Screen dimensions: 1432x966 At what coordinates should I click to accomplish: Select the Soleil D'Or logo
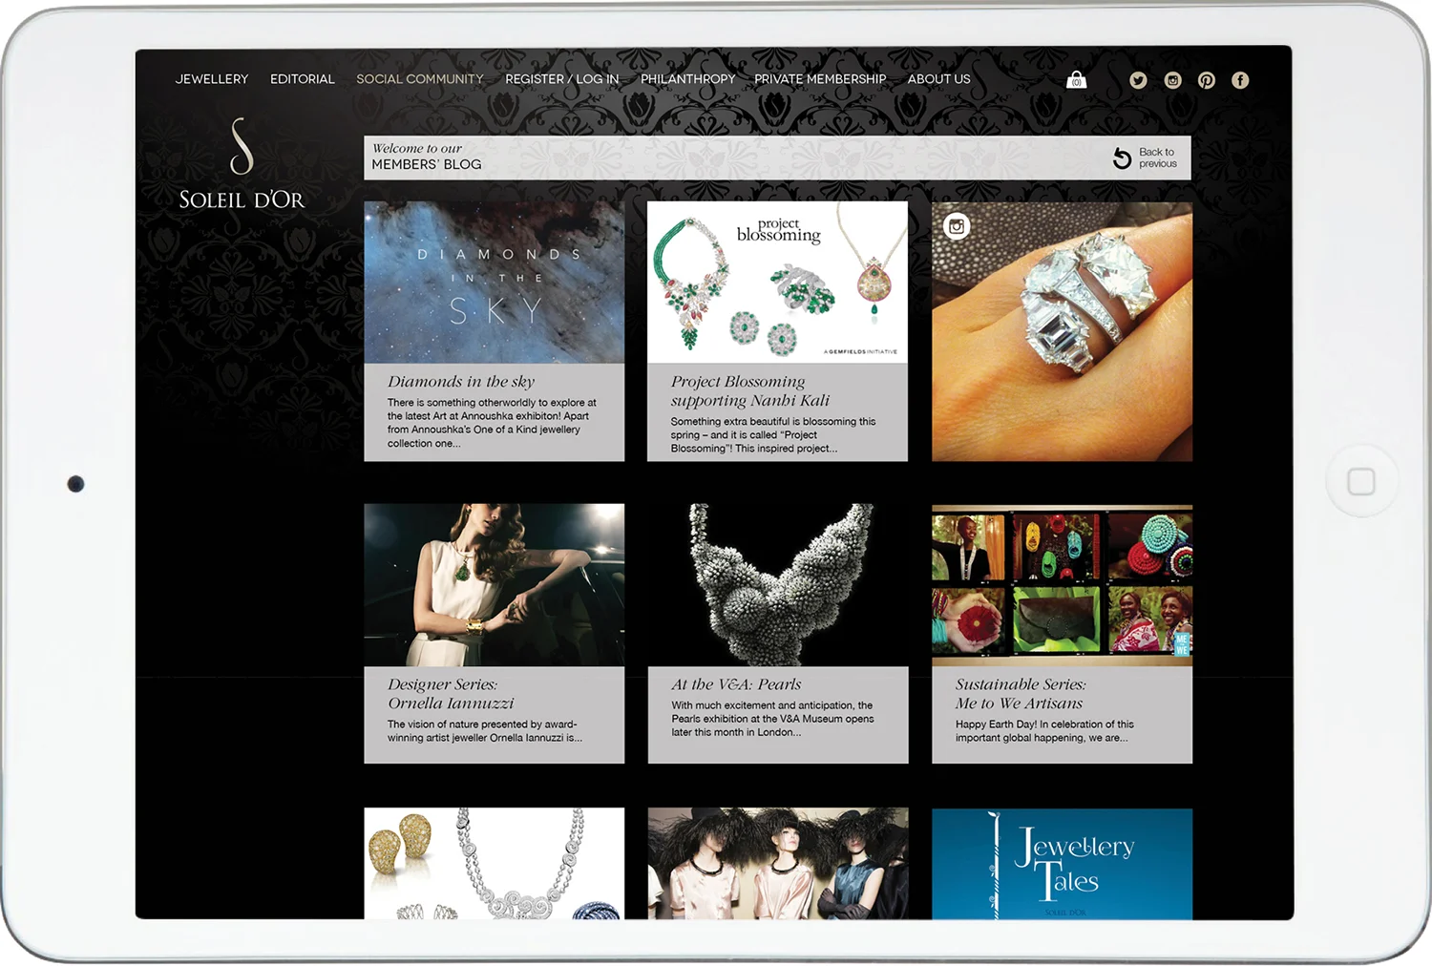click(x=239, y=167)
